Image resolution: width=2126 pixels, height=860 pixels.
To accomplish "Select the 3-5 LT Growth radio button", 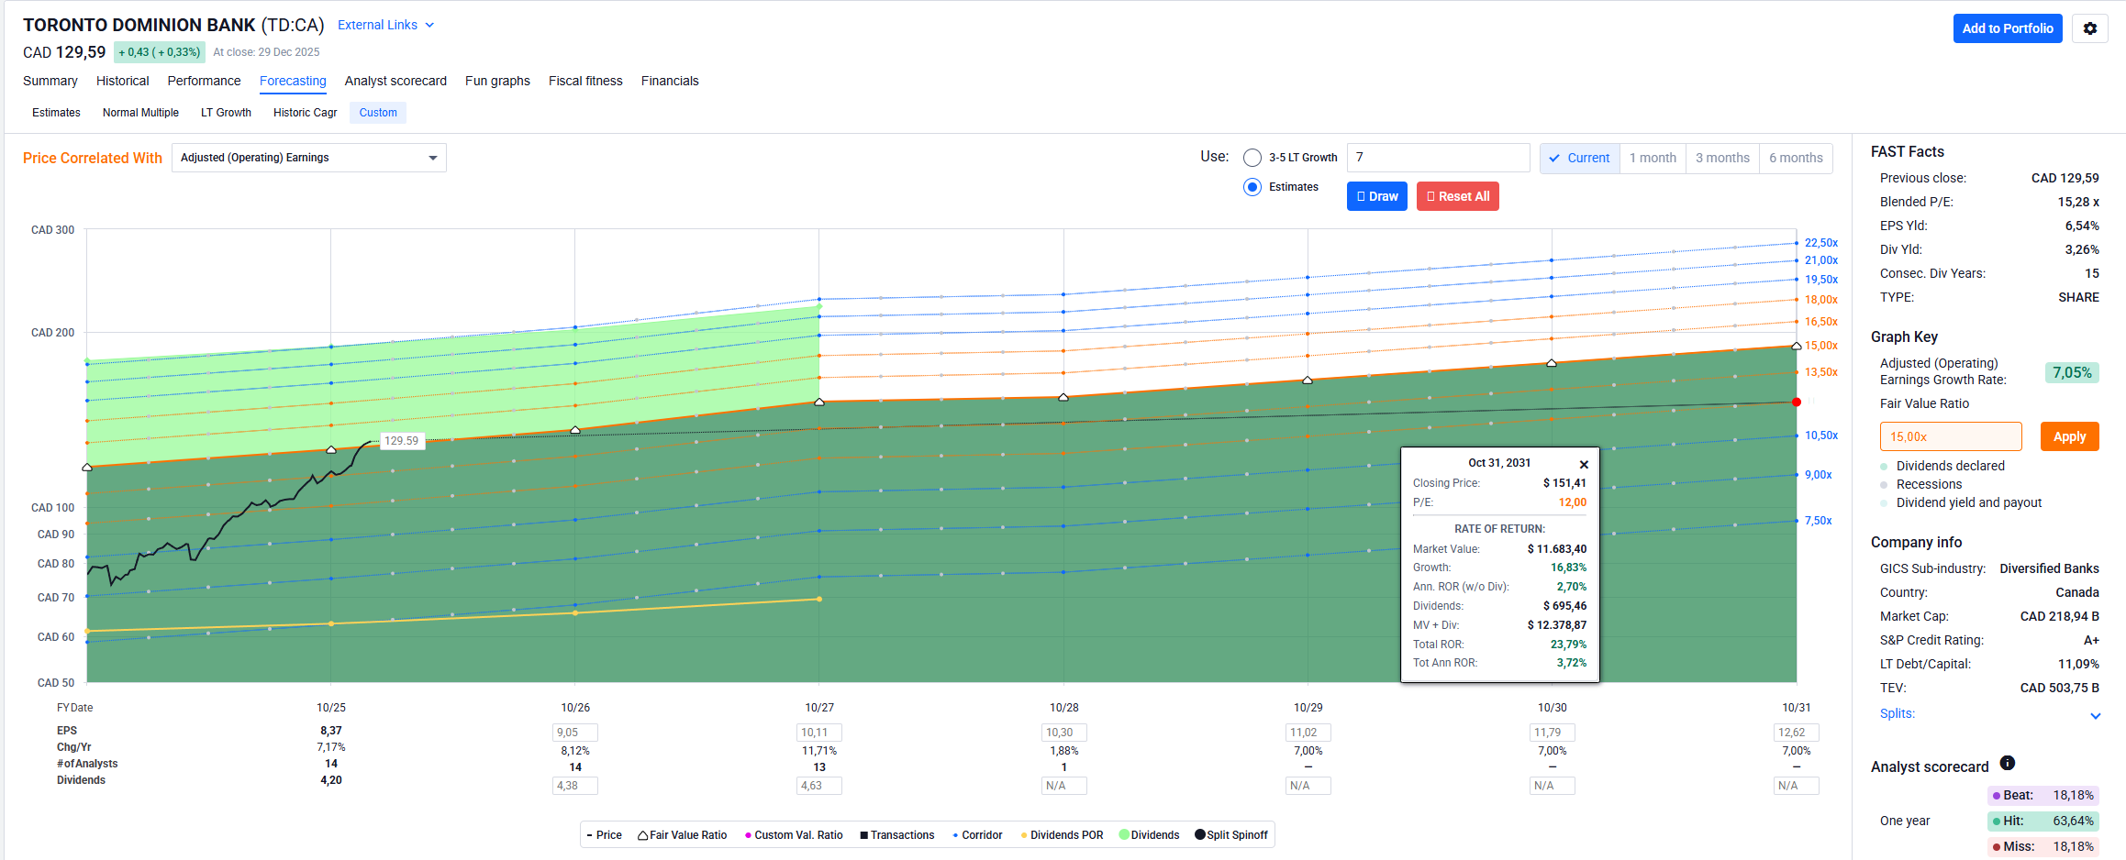I will [1252, 158].
